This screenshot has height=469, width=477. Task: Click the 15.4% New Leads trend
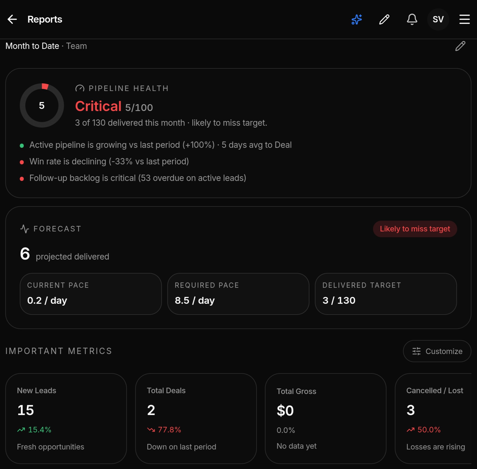34,430
